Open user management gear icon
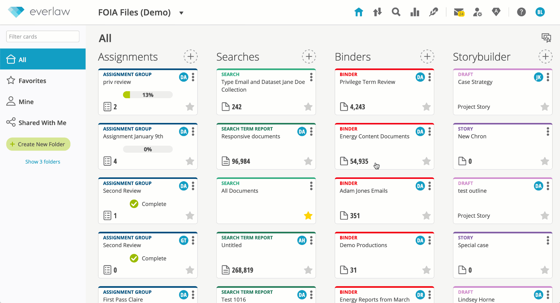 (477, 12)
